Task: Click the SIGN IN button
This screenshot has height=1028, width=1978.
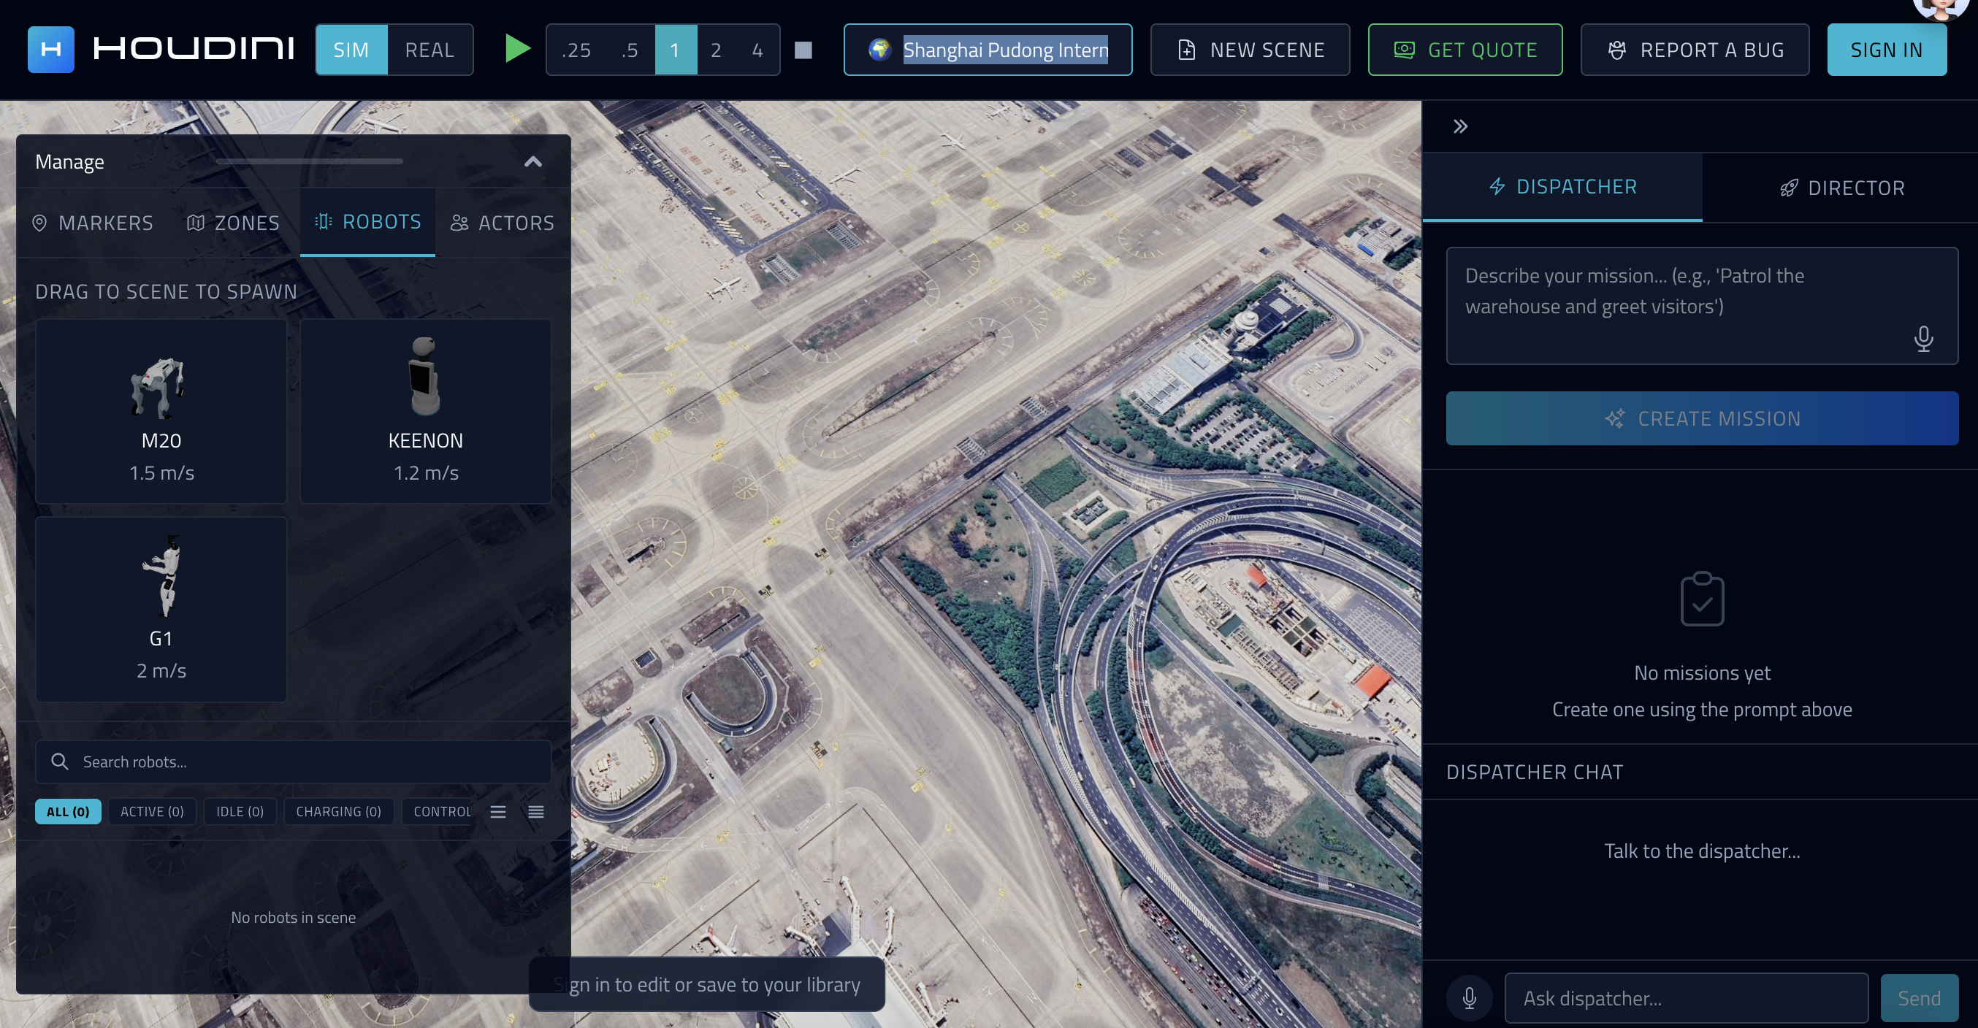Action: (x=1887, y=50)
